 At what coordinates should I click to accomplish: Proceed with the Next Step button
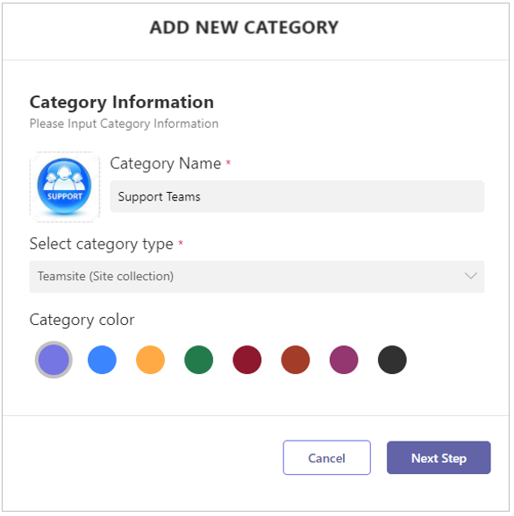pos(439,458)
